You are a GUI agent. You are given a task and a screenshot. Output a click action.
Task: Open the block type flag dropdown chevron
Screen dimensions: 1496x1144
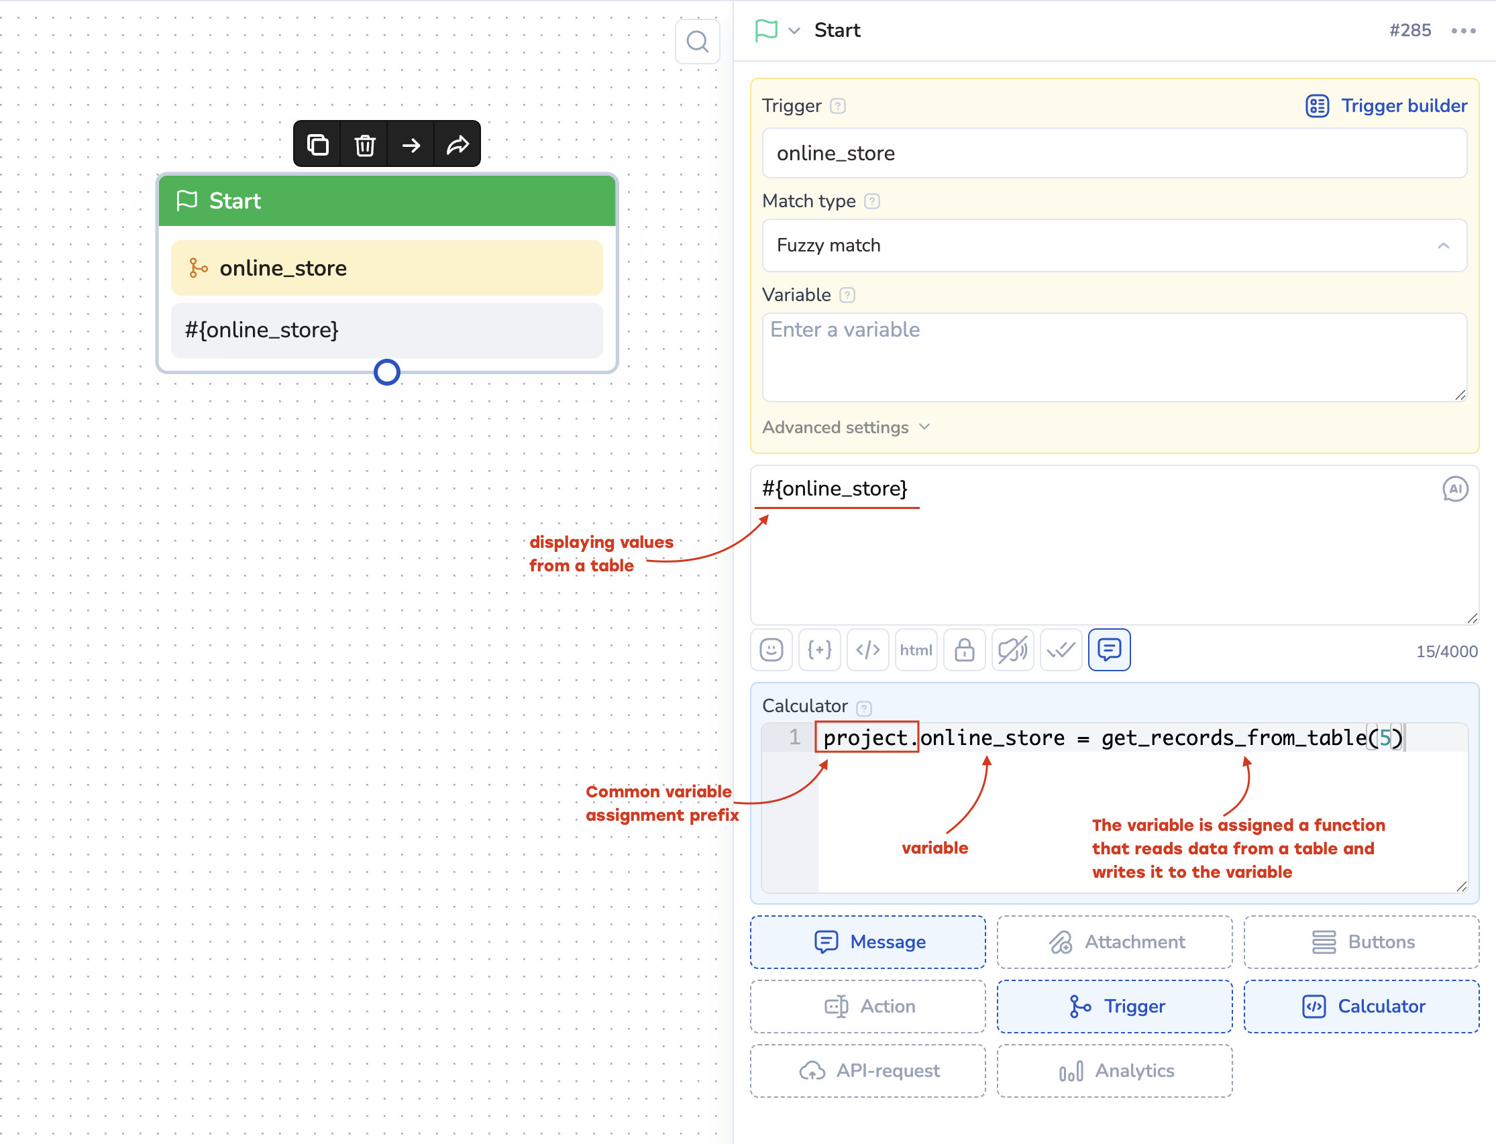tap(794, 31)
